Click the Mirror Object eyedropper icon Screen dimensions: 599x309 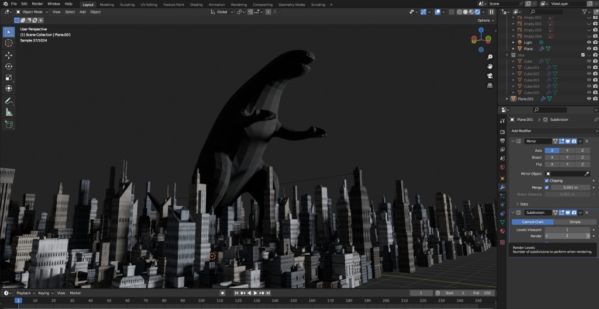coord(587,173)
